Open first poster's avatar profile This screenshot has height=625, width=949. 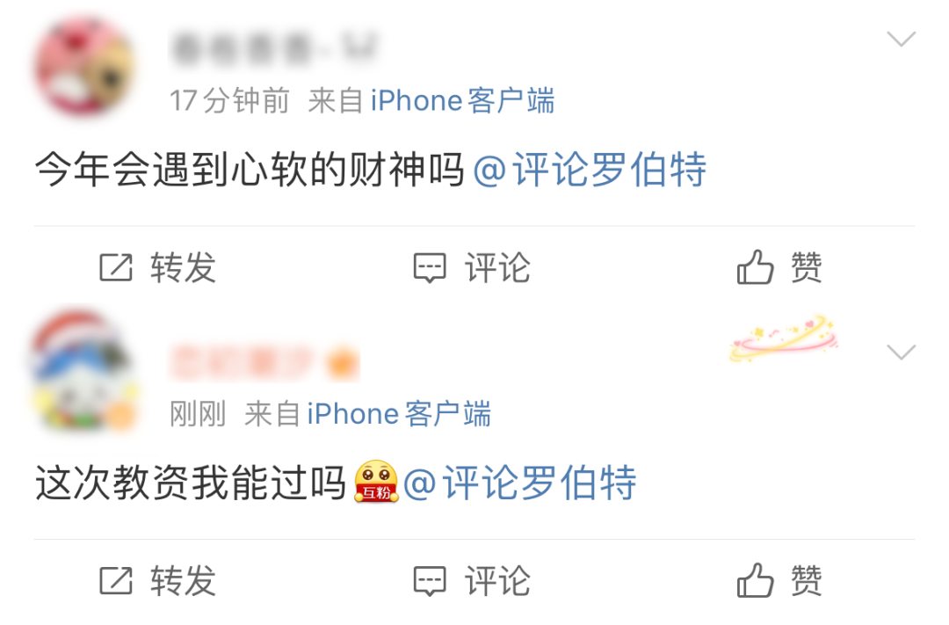click(84, 67)
